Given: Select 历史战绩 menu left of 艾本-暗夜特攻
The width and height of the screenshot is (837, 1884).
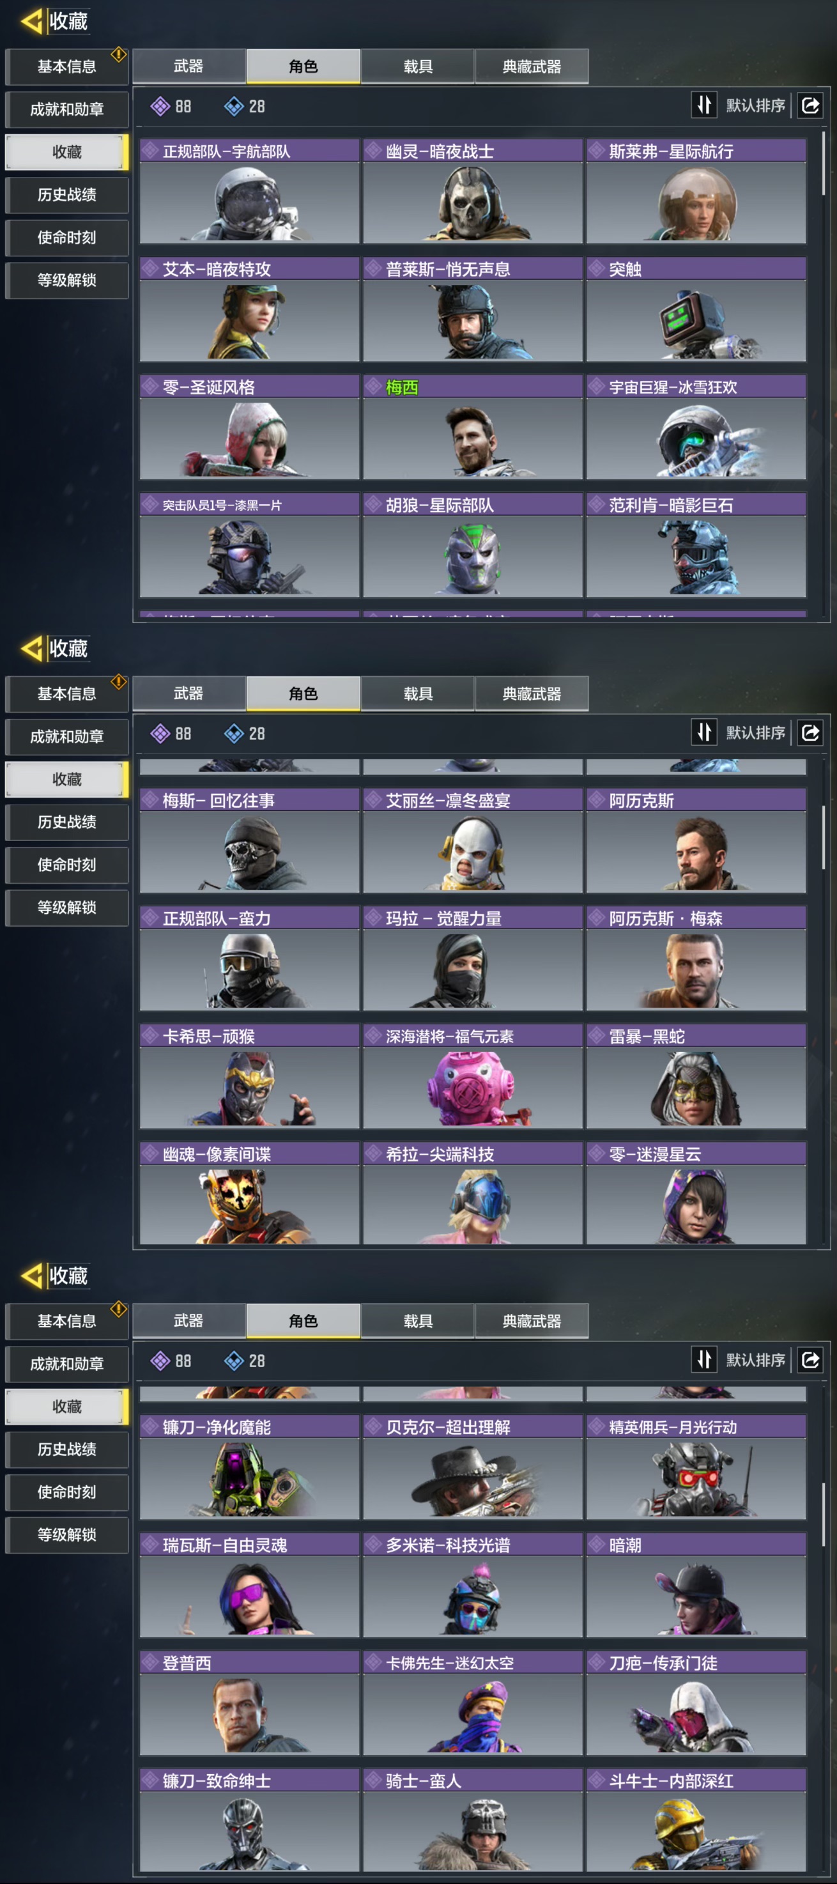Looking at the screenshot, I should [66, 194].
